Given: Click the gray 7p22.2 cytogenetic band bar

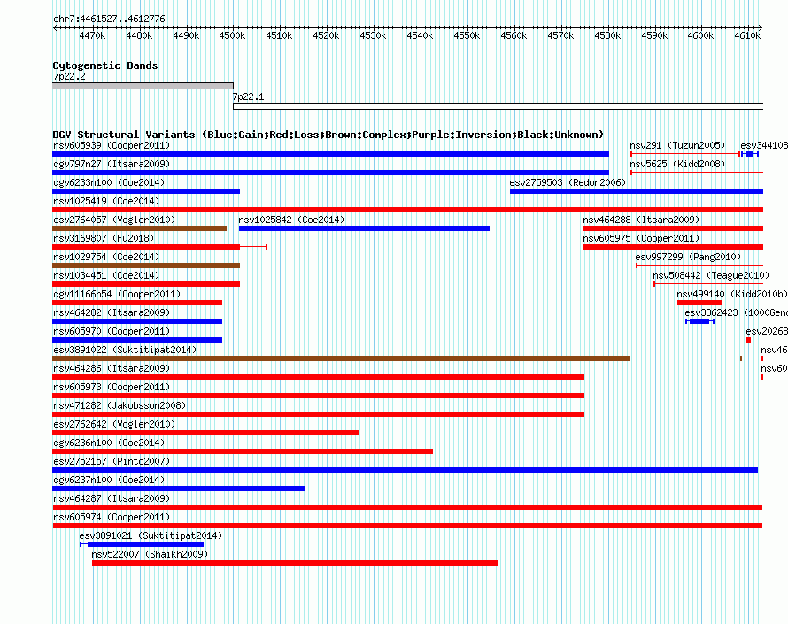Looking at the screenshot, I should click(x=143, y=86).
